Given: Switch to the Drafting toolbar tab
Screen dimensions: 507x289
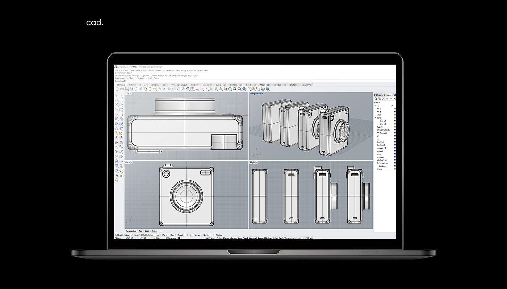Looking at the screenshot, I should click(294, 85).
